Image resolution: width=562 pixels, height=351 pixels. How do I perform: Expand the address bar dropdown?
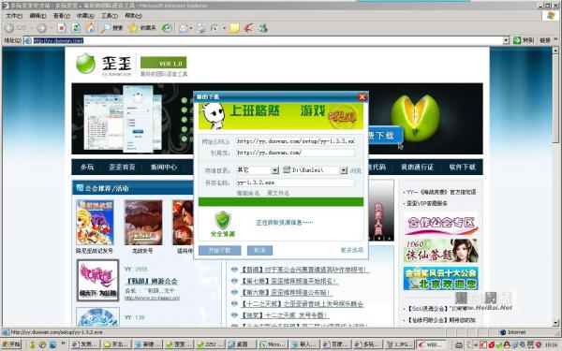(506, 40)
